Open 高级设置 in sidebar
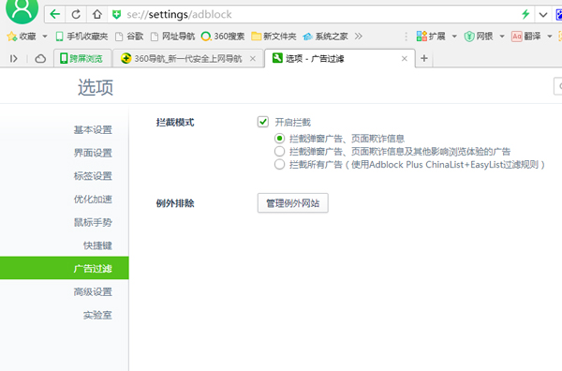Image resolution: width=562 pixels, height=371 pixels. pos(93,291)
